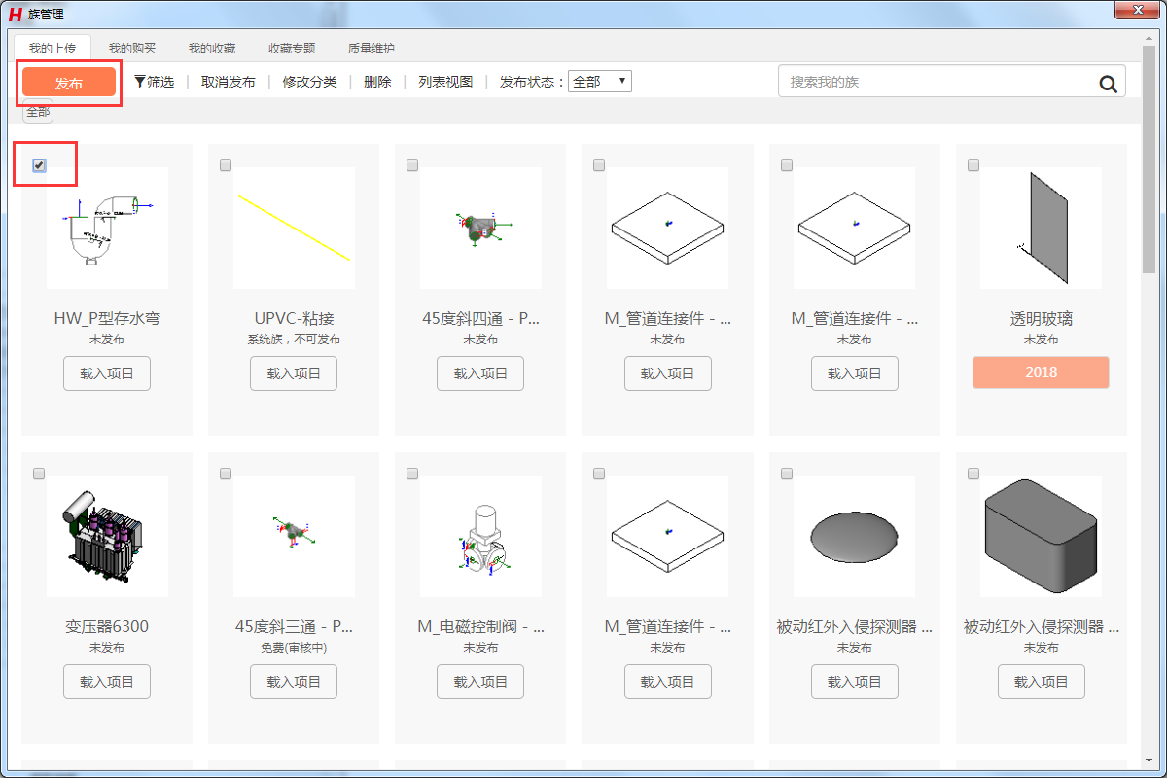1167x778 pixels.
Task: Open the 变压器6300 thumbnail
Action: coord(107,536)
